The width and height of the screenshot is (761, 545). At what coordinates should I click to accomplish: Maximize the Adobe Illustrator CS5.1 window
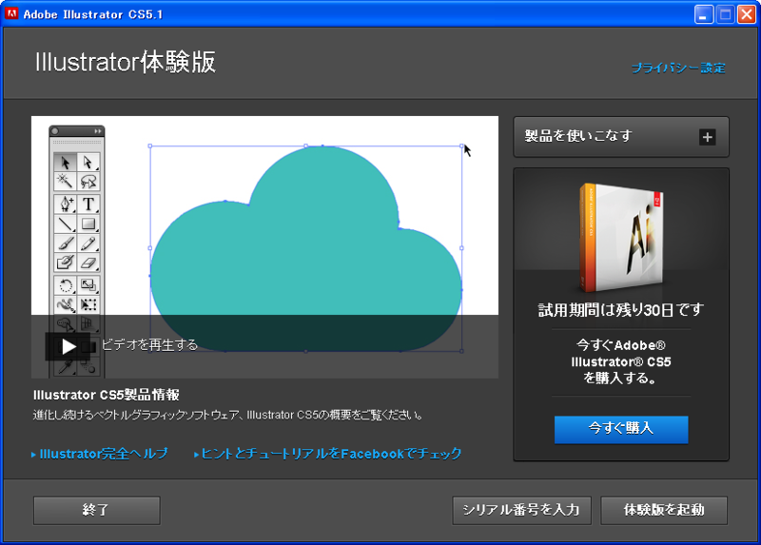[725, 14]
